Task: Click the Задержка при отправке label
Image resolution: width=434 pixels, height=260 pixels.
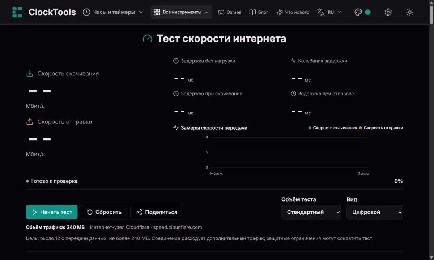Action: click(x=326, y=94)
